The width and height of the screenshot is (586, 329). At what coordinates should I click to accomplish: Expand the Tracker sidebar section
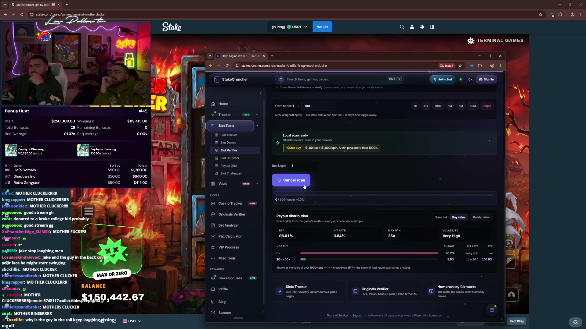[x=257, y=115]
